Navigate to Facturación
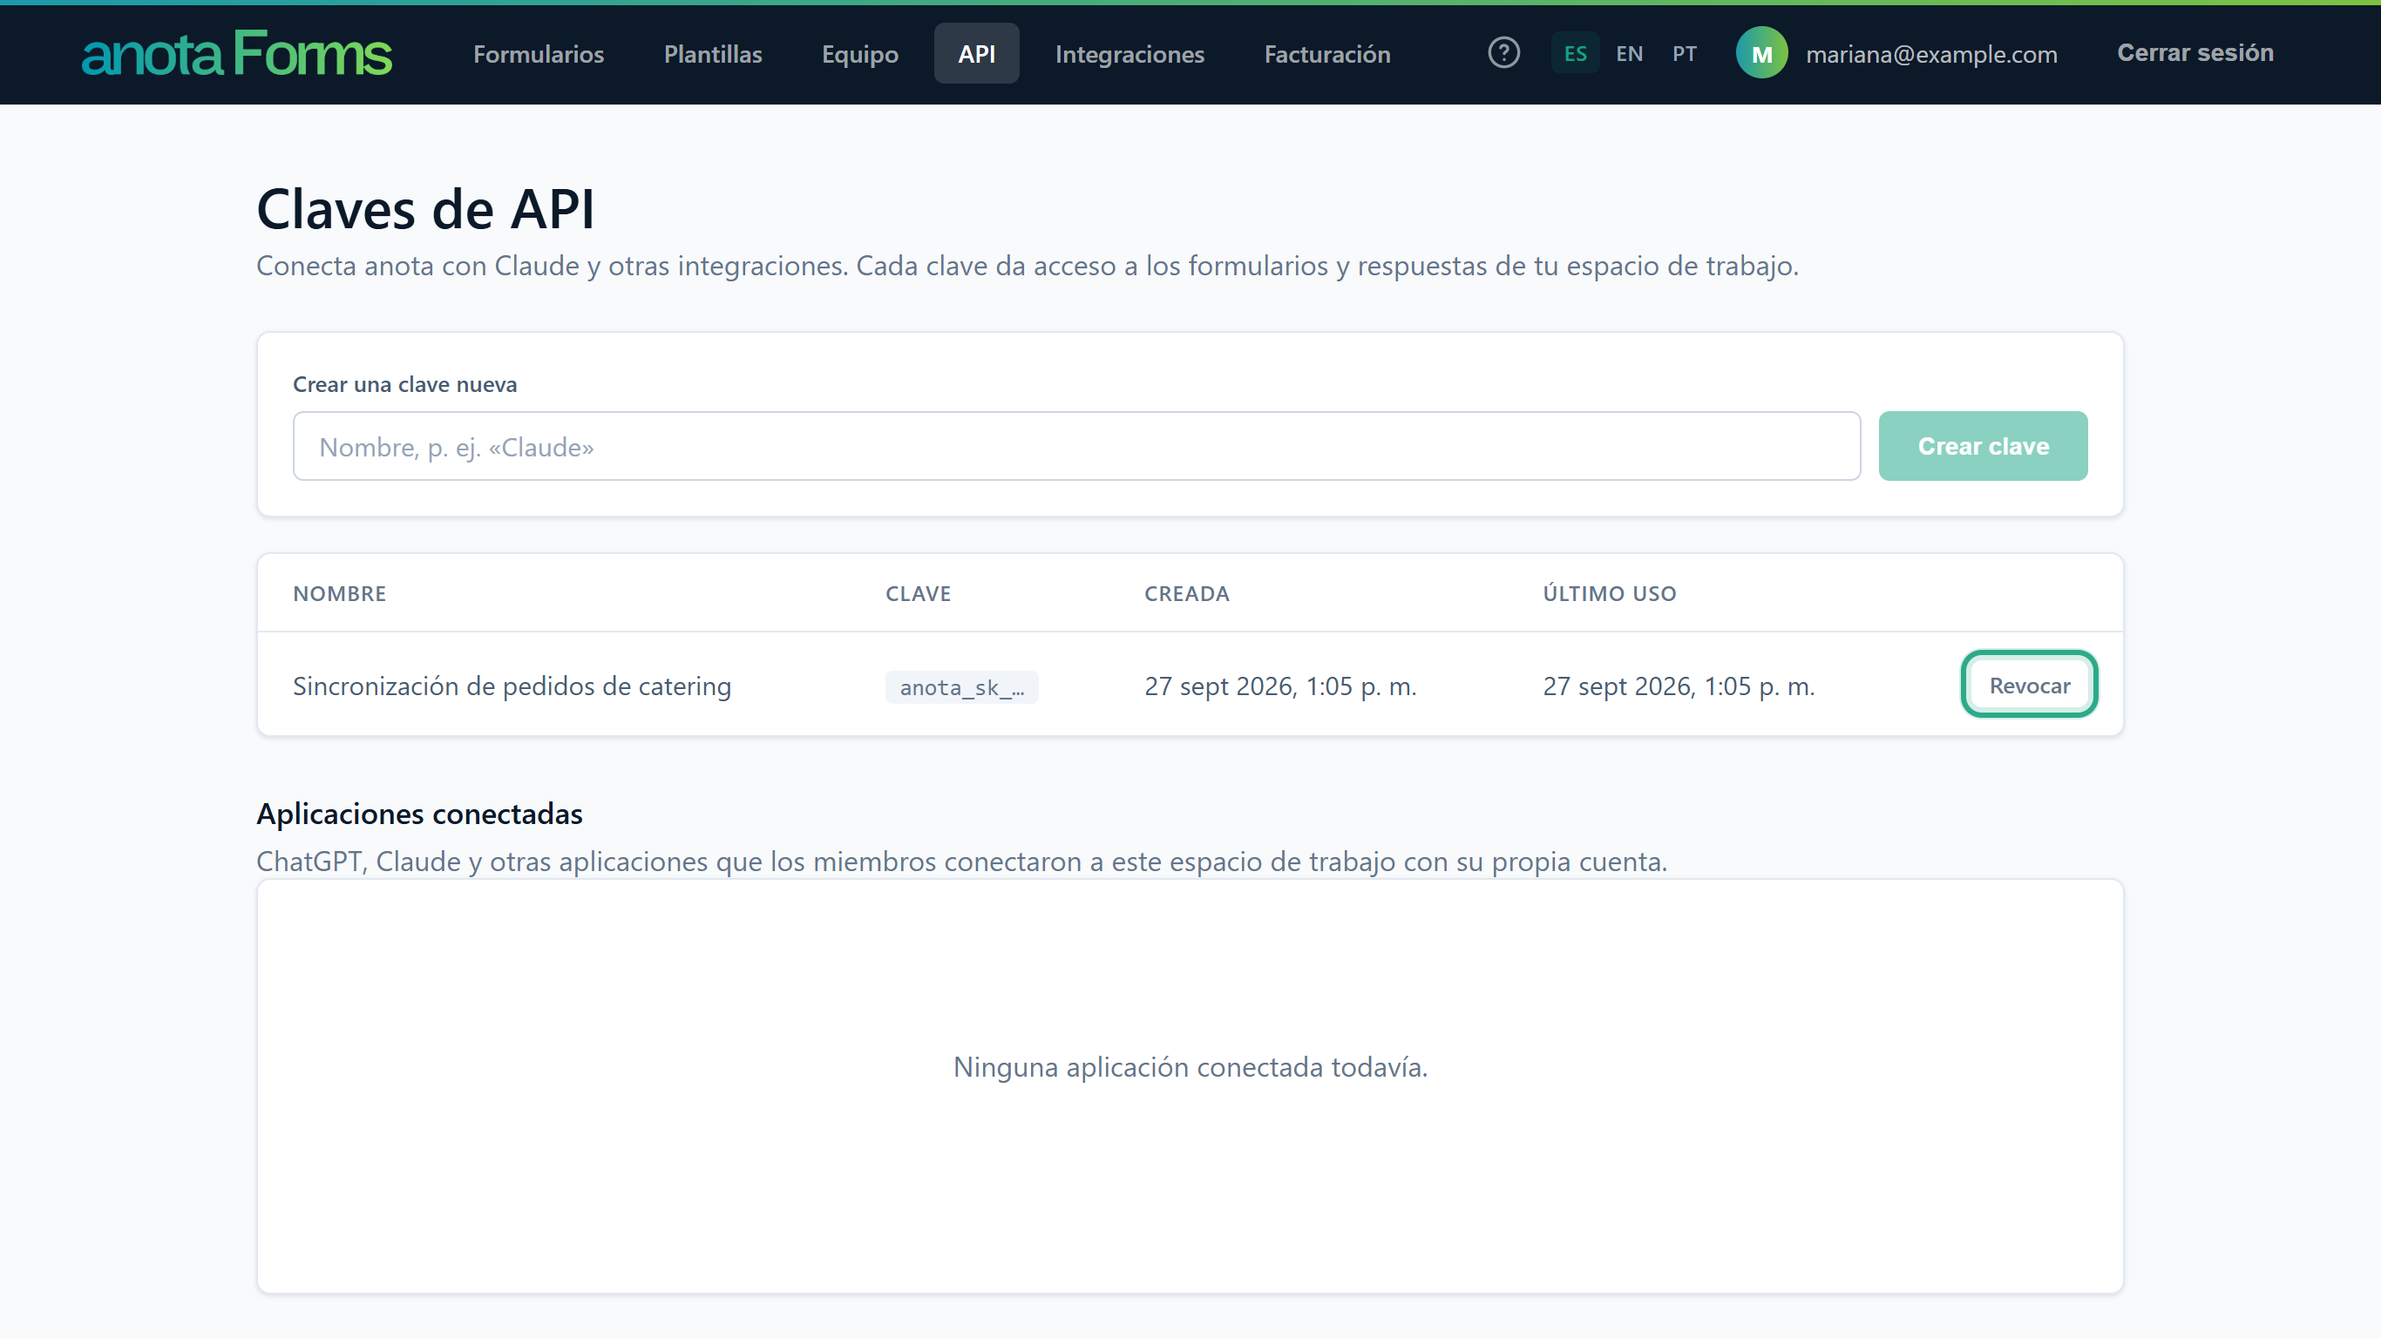 pos(1327,54)
